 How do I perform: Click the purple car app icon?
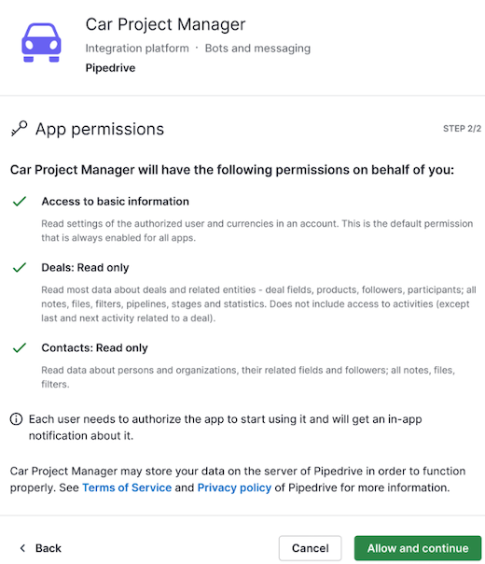41,42
